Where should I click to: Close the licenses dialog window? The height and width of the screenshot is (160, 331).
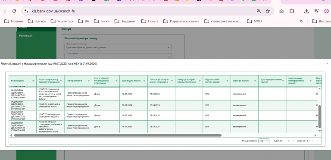pos(328,63)
